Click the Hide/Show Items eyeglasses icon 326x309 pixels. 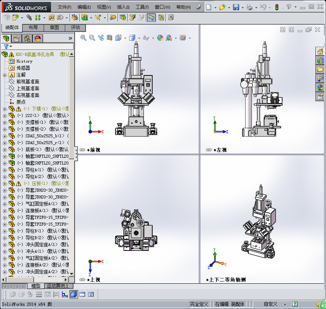point(147,38)
